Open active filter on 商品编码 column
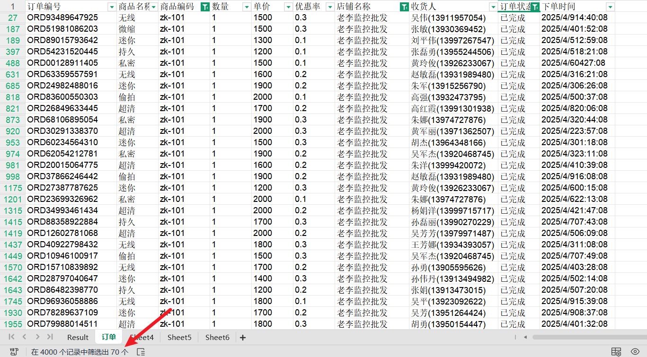The image size is (647, 357). (204, 7)
